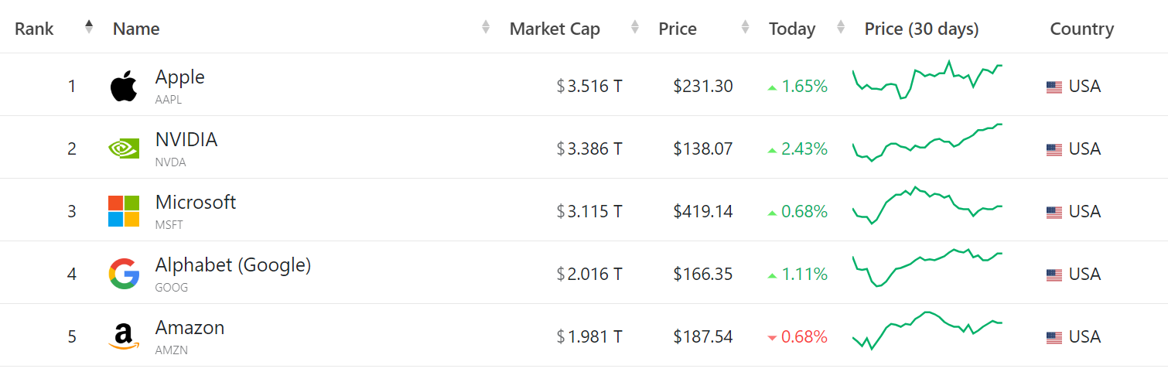Click the USA flag in Apple row

pos(1054,87)
